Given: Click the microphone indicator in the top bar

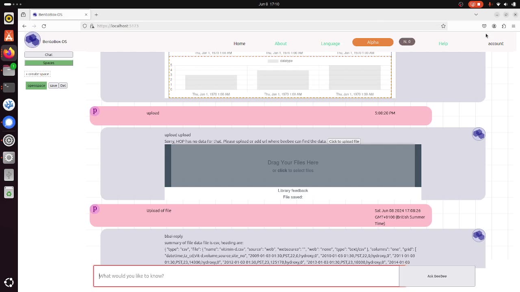Looking at the screenshot, I should (490, 4).
